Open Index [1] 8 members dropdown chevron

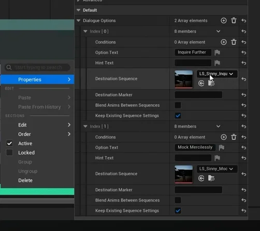218,126
